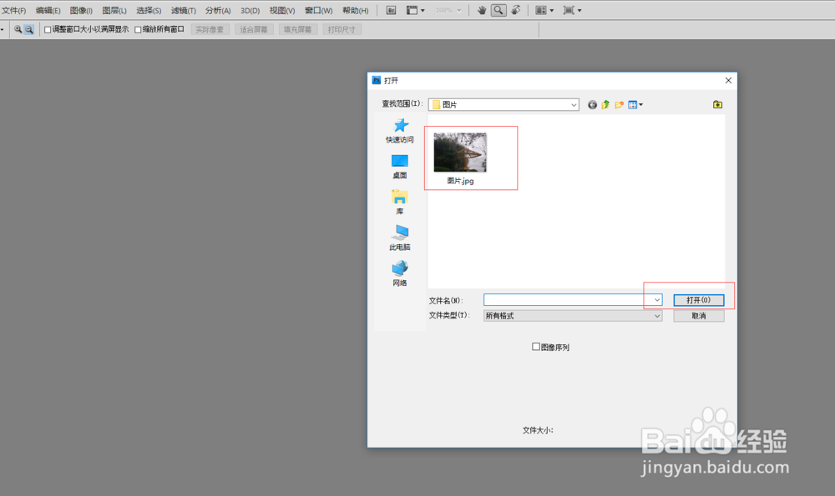Close the 打开 dialog
This screenshot has height=496, width=835.
pyautogui.click(x=728, y=80)
